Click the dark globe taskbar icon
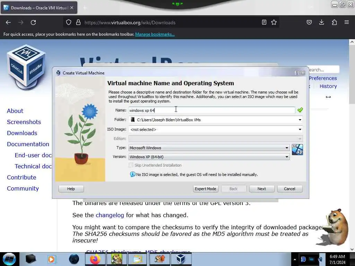This screenshot has width=355, height=266. [x=74, y=259]
